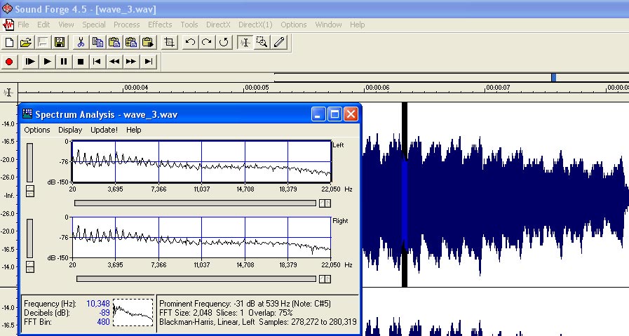
Task: Save the file with the floppy disk icon
Action: (60, 42)
